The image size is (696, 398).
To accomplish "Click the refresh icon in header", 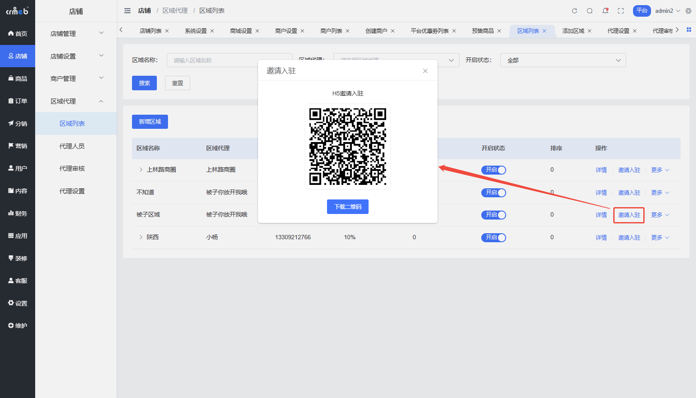I will (x=574, y=11).
